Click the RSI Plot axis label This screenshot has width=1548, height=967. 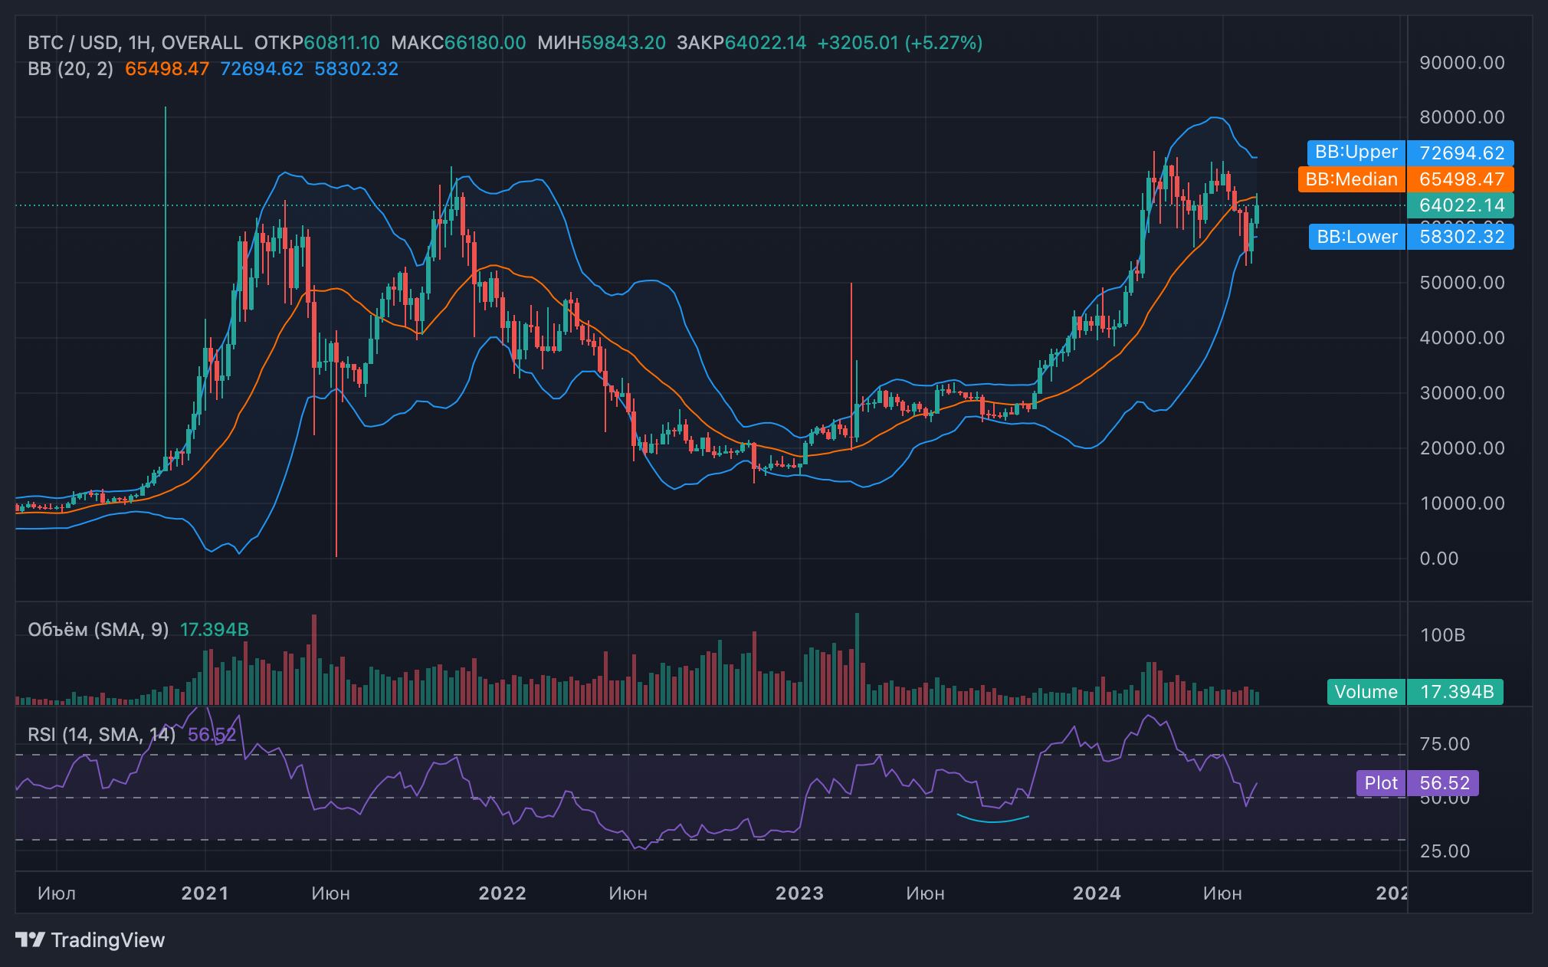[1381, 783]
